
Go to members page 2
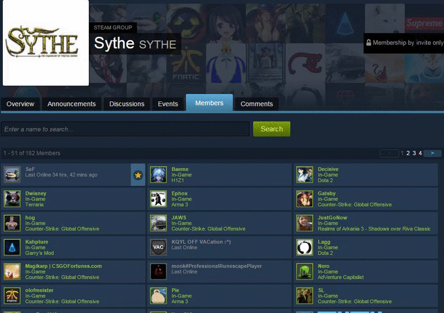[408, 153]
